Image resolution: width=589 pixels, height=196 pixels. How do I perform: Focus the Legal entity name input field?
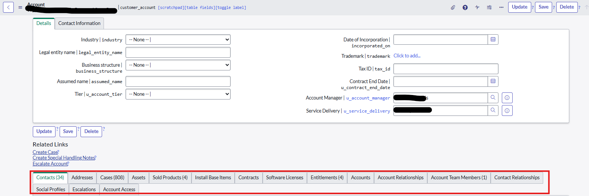pos(178,52)
